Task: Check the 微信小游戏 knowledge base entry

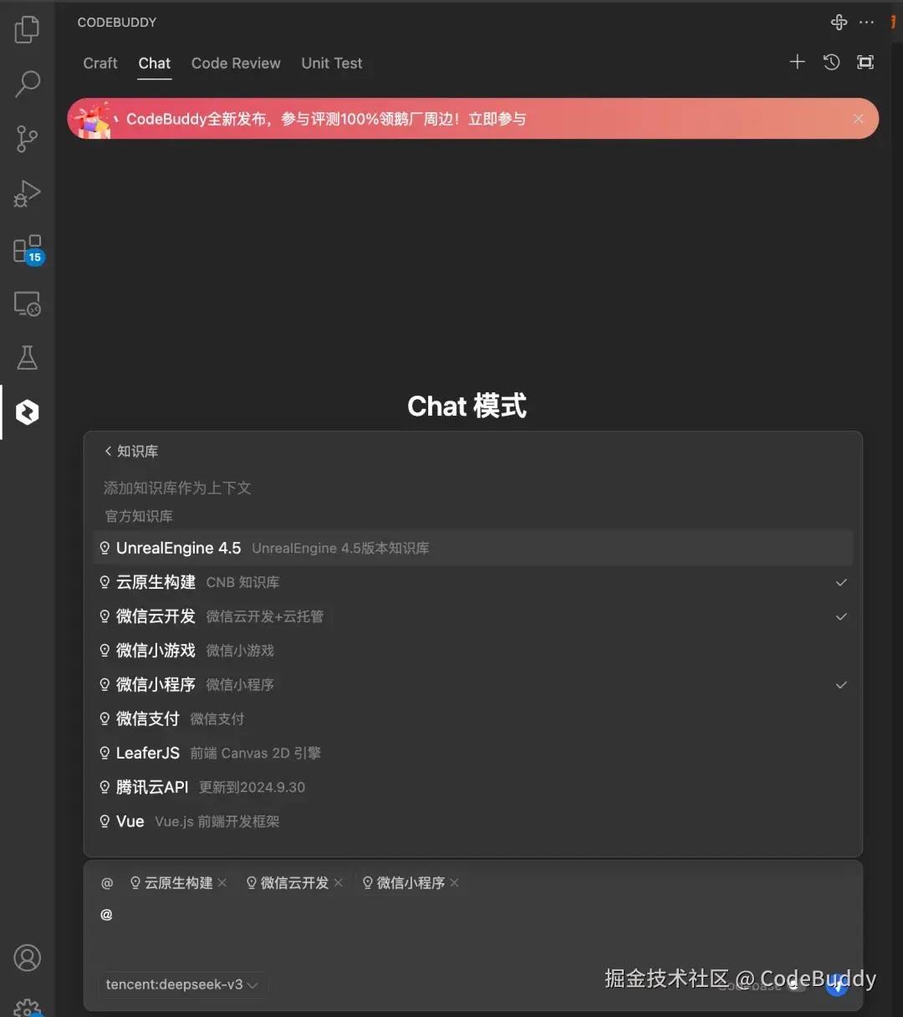Action: [x=473, y=651]
